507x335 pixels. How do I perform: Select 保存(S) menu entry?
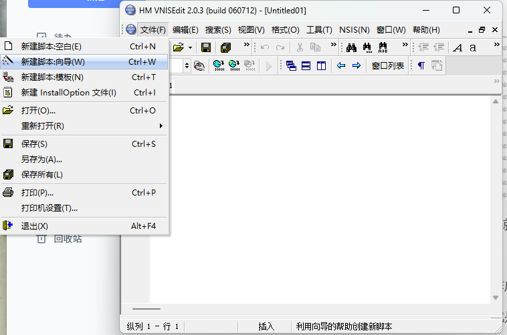[x=84, y=144]
